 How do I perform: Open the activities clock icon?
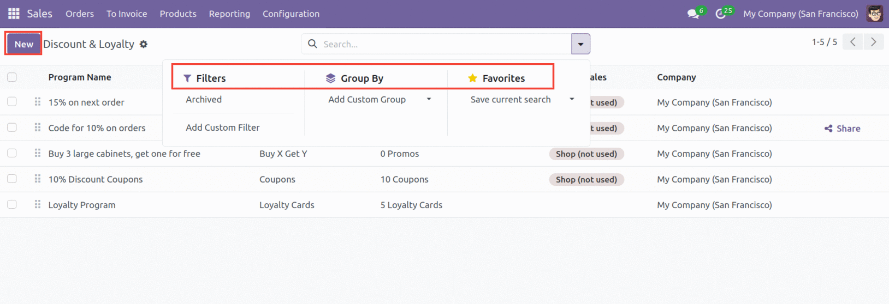(x=721, y=14)
